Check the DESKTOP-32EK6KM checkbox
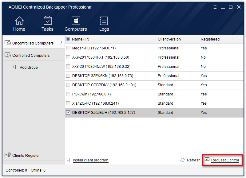Viewport: 246px width, 178px height. click(68, 76)
